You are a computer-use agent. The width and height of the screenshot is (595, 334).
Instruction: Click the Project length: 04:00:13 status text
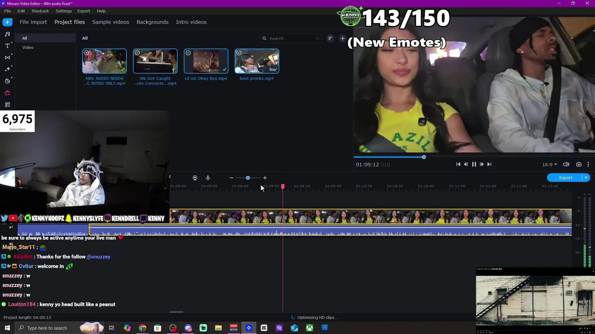click(27, 317)
